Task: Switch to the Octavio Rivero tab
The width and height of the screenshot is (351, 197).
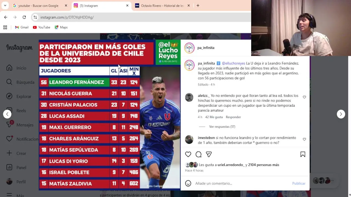Action: click(x=162, y=5)
